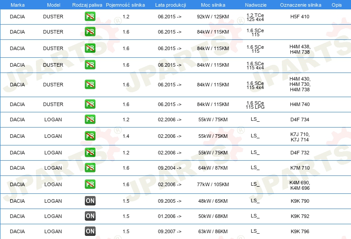Select the Oznaczenie silnika column header
The image size is (351, 239).
301,5
